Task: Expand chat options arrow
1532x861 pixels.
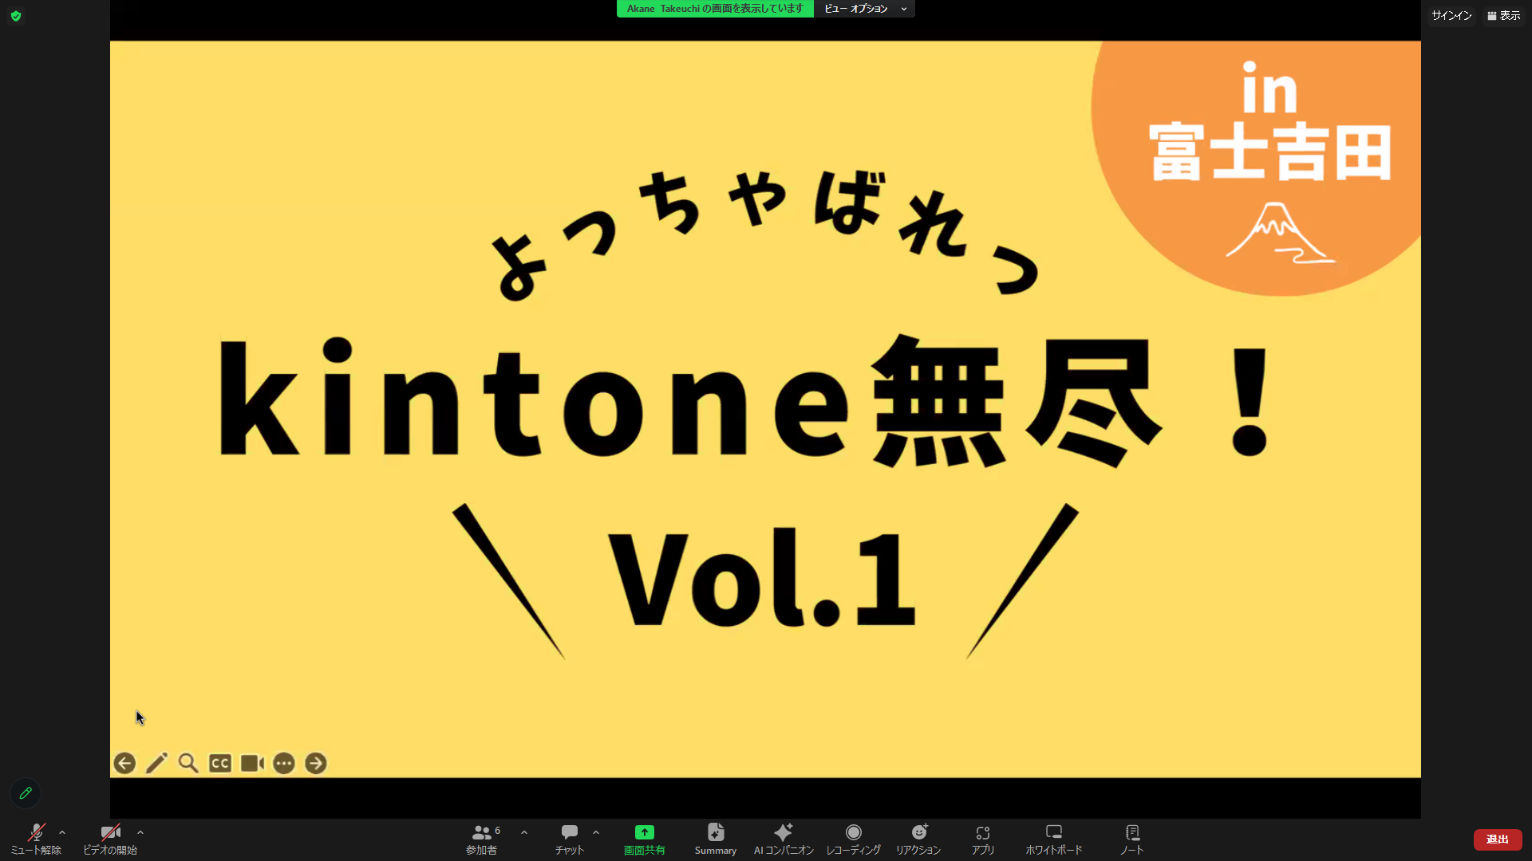Action: (x=596, y=832)
